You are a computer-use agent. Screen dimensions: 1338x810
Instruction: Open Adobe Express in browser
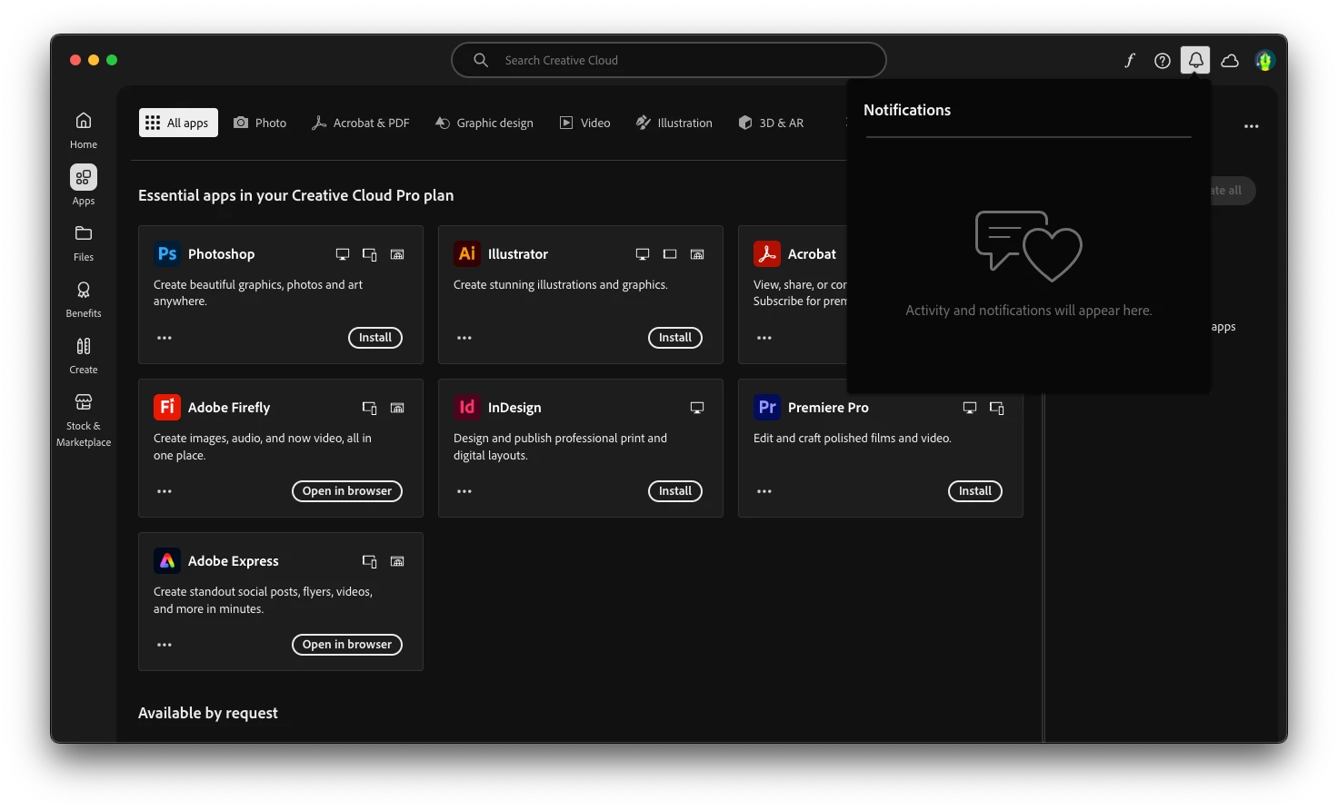click(347, 645)
